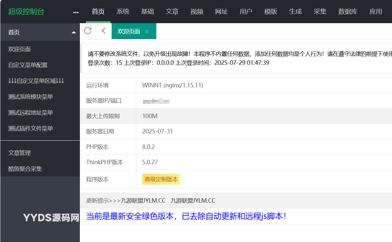Close the 欢迎页面 tab
The height and width of the screenshot is (242, 392).
click(147, 31)
